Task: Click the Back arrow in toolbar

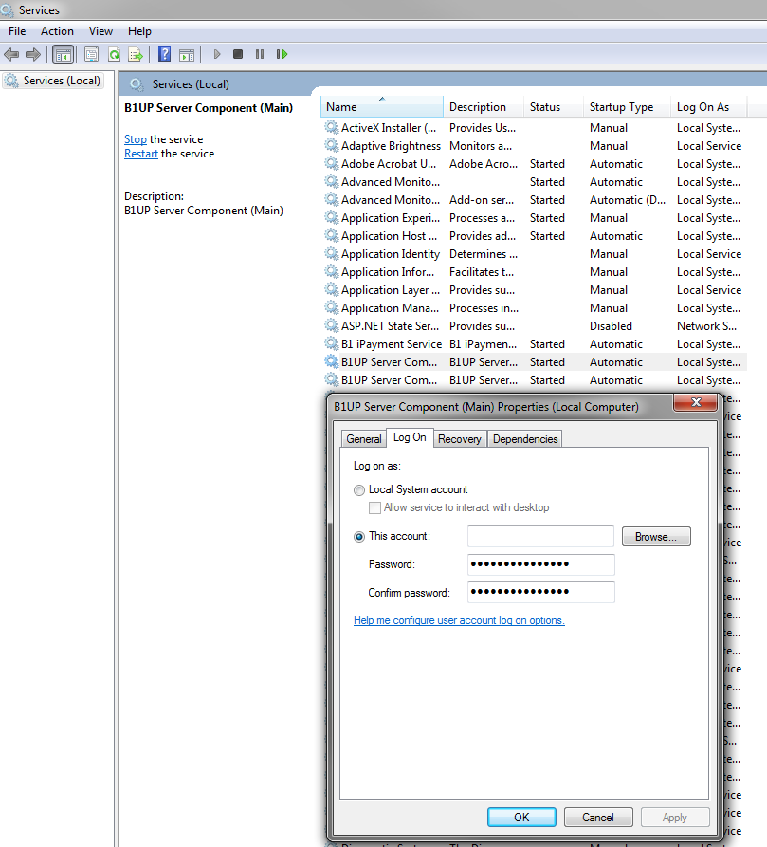Action: pyautogui.click(x=11, y=55)
